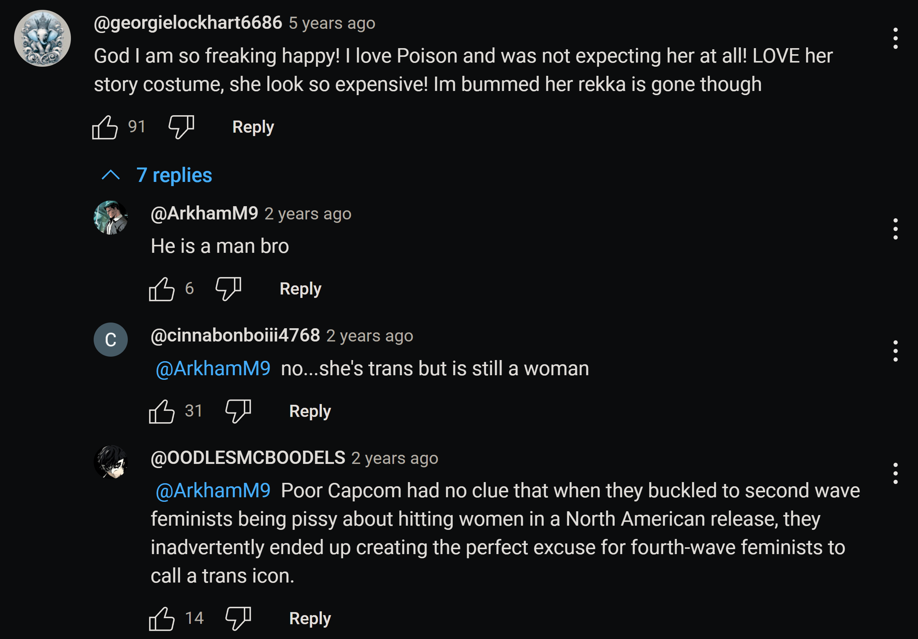Screen dimensions: 918x639
Task: Reply to ArkhamM9's comment
Action: tap(300, 289)
